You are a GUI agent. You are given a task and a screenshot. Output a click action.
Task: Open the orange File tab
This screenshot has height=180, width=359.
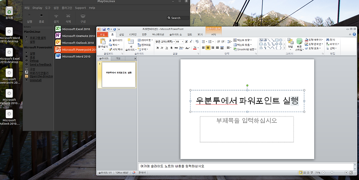(102, 34)
